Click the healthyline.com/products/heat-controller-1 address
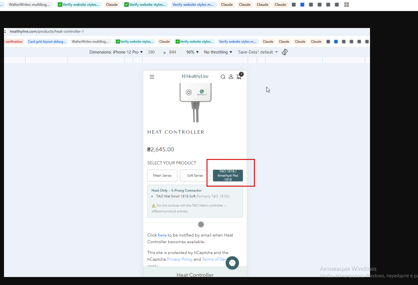The width and height of the screenshot is (418, 285). (47, 31)
